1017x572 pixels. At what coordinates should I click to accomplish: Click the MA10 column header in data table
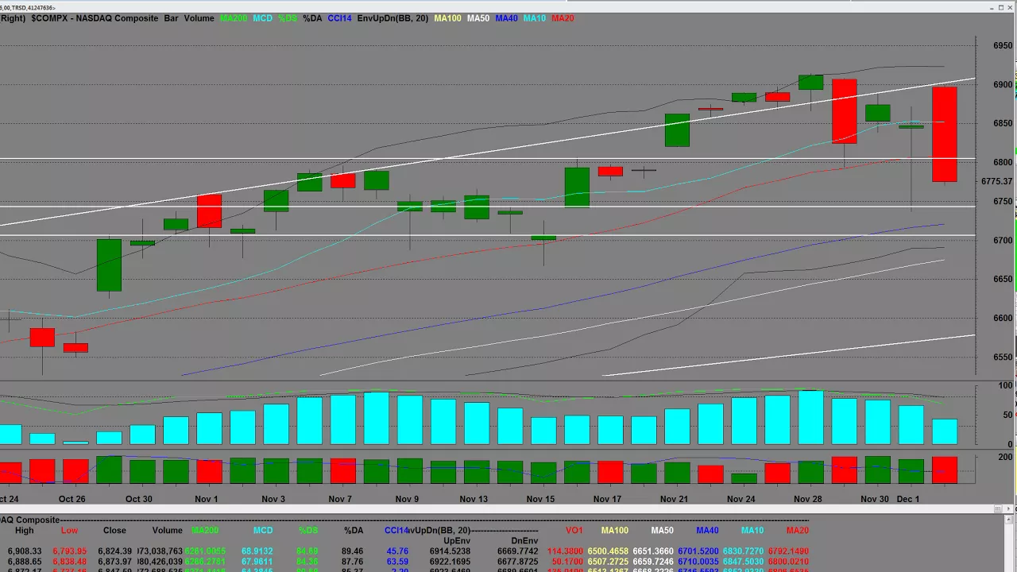753,531
